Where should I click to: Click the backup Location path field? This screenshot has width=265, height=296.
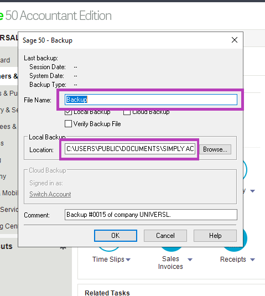(130, 149)
